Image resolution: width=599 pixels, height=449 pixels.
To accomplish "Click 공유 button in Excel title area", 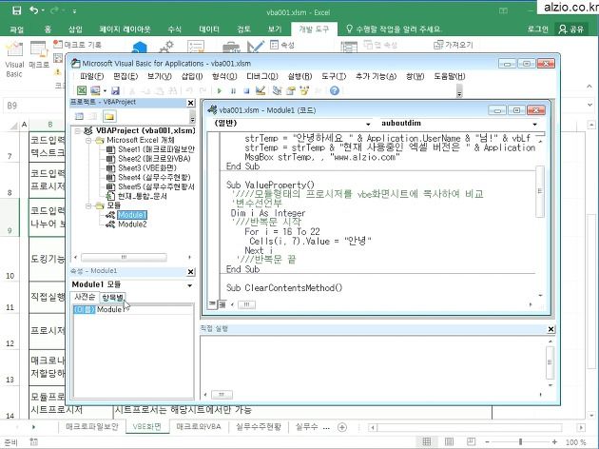I will 571,29.
